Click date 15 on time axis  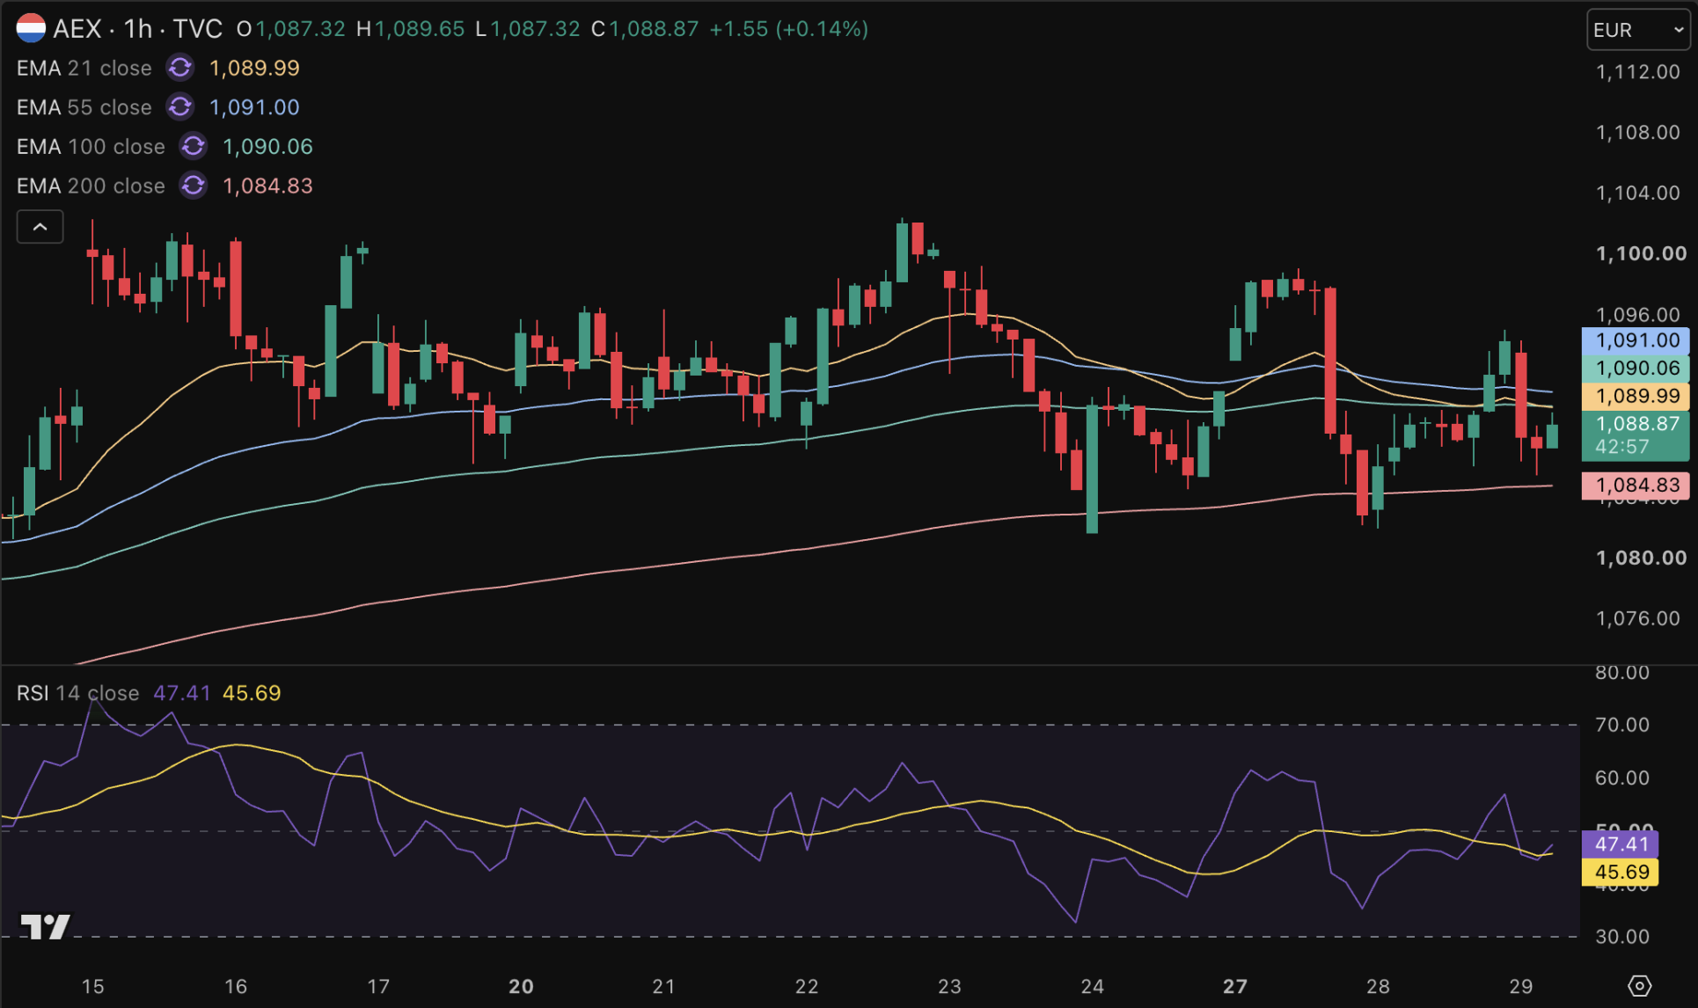(92, 987)
